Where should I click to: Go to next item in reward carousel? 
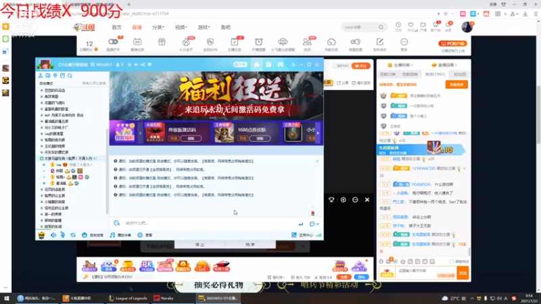tap(318, 133)
